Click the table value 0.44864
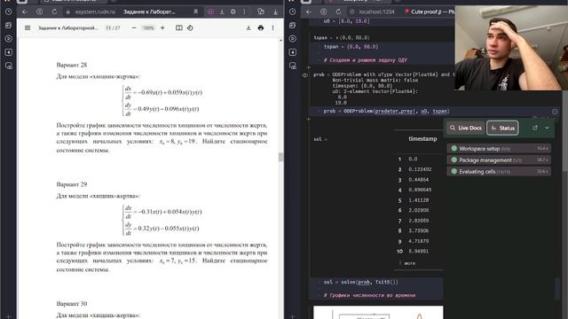Image resolution: width=568 pixels, height=319 pixels. (418, 179)
